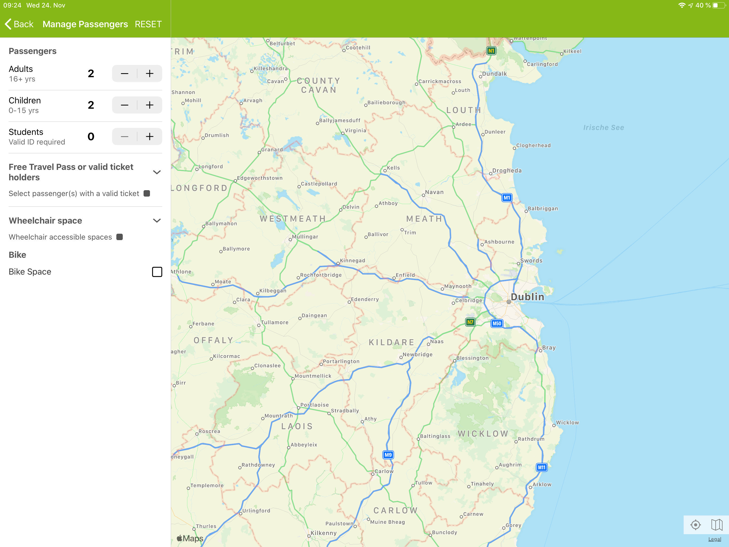The height and width of the screenshot is (547, 729).
Task: Tap the M50 motorway badge
Action: (497, 324)
